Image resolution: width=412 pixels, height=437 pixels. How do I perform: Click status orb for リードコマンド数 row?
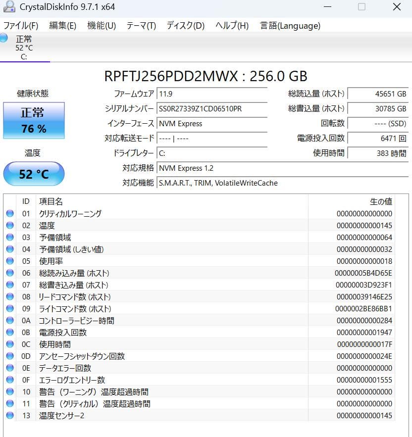tap(10, 296)
